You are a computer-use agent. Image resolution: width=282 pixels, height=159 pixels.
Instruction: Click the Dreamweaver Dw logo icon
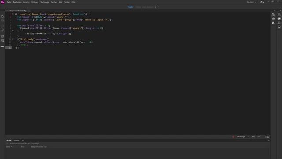tap(3, 2)
